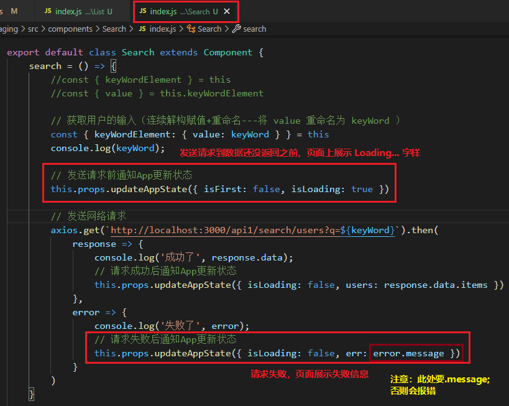The width and height of the screenshot is (509, 406).
Task: Open the components breadcrumb folder
Action: [70, 29]
